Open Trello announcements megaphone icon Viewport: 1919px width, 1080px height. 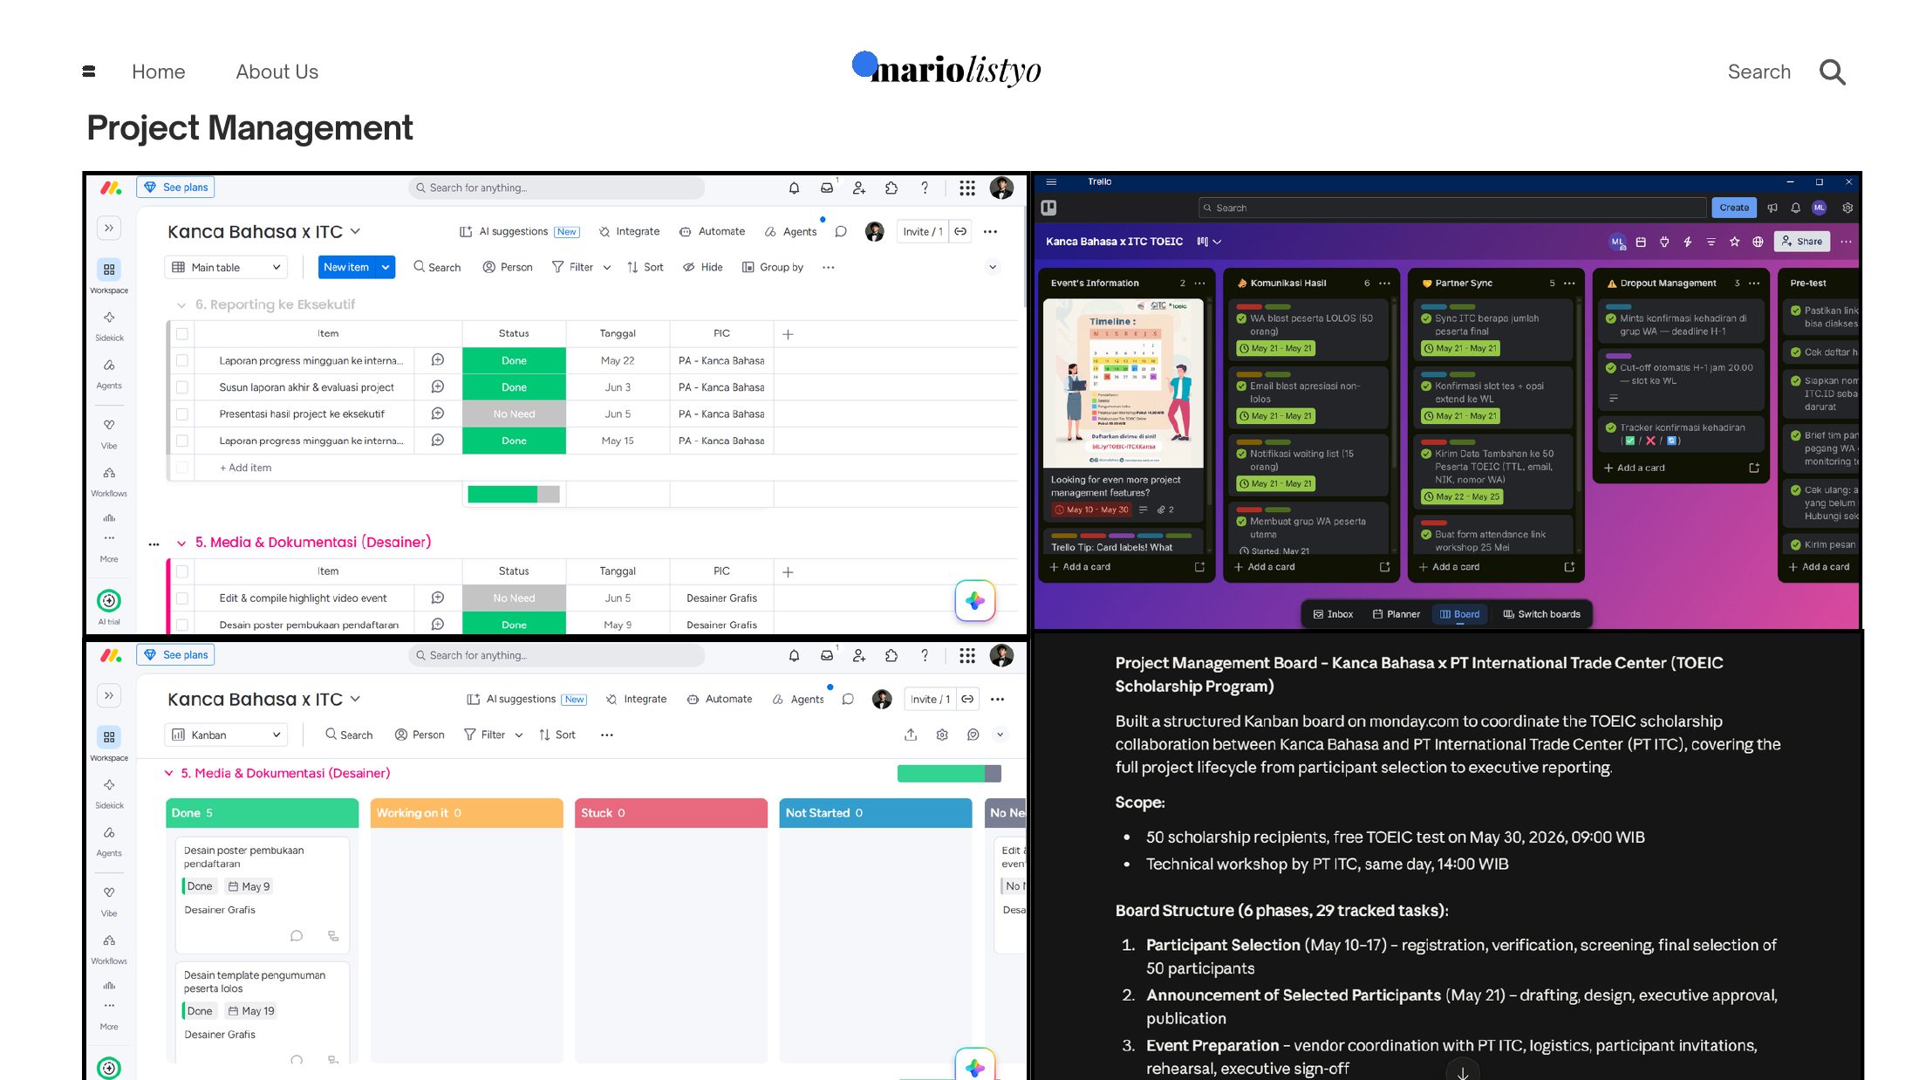[x=1772, y=208]
